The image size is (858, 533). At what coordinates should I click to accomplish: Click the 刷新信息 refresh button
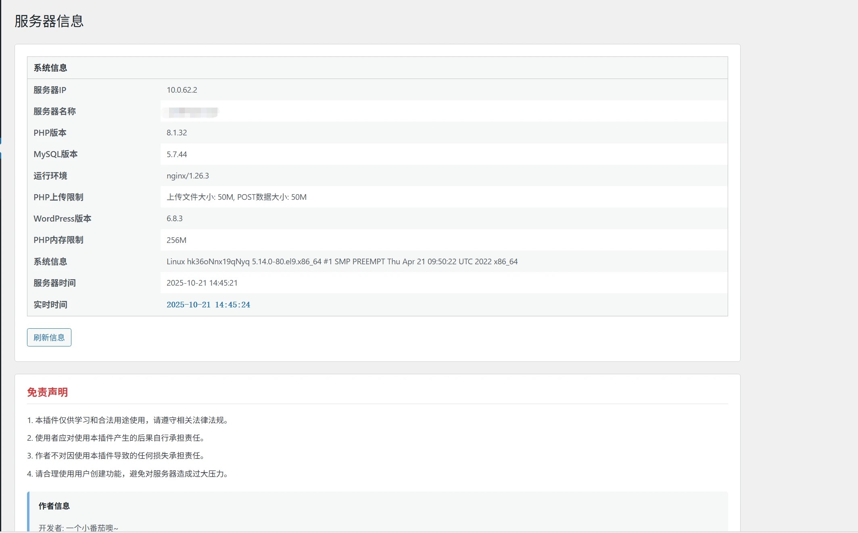coord(49,337)
